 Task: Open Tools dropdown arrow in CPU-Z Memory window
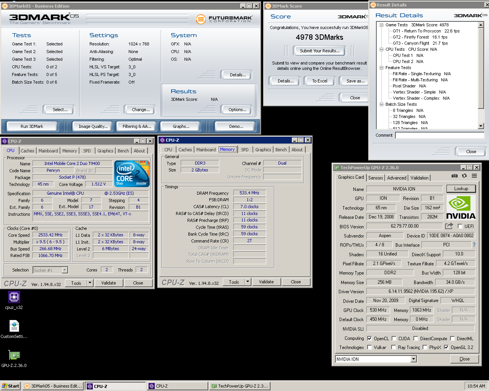(248, 282)
